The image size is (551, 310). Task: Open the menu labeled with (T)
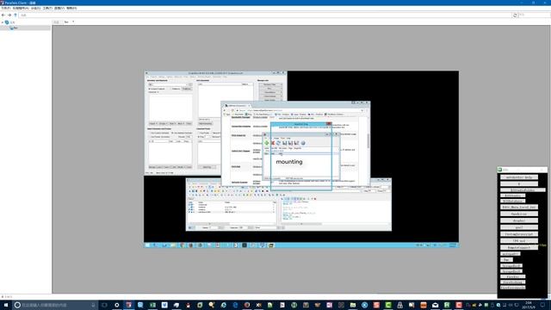[47, 8]
